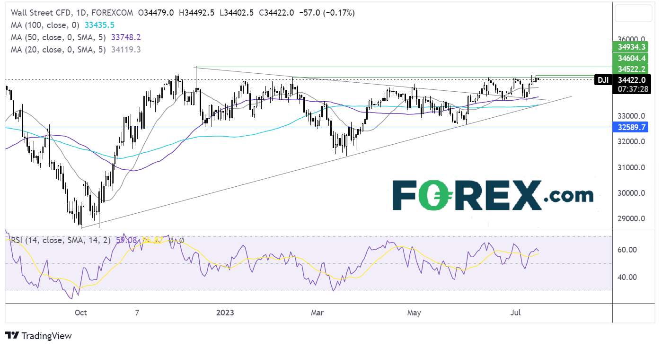Click the MA (100, close, 0) legend
The width and height of the screenshot is (662, 348).
pyautogui.click(x=45, y=25)
